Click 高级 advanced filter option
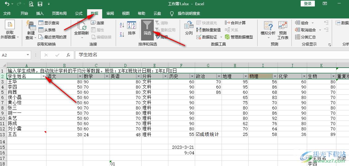 pos(162,37)
